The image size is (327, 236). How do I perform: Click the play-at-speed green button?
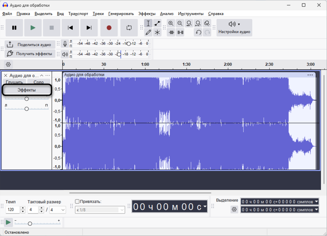point(8,223)
